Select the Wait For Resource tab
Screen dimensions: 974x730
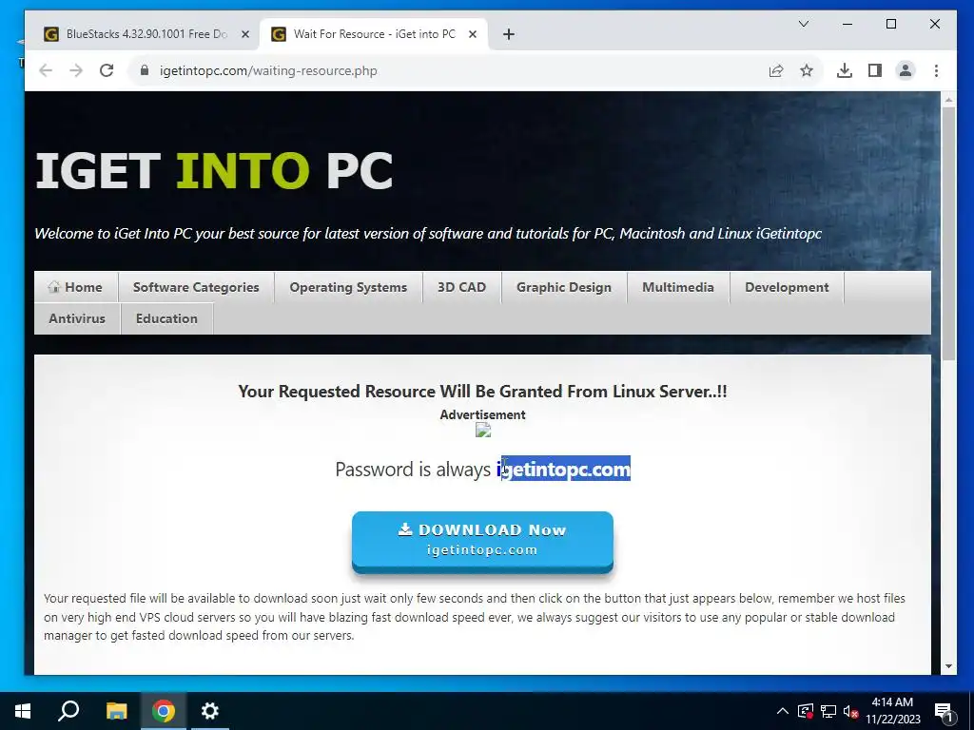click(x=373, y=34)
